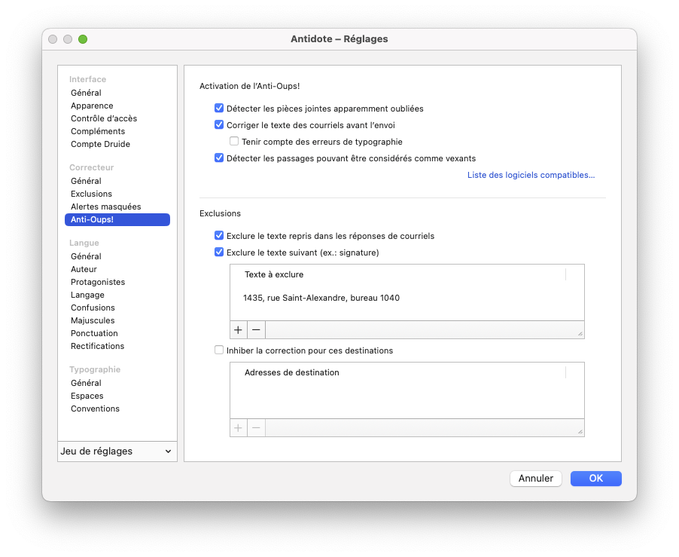Click the minus under Adresses de destination
Image resolution: width=679 pixels, height=557 pixels.
point(257,428)
